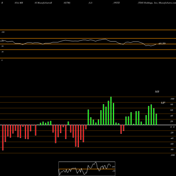Click the 39 value beside mini chart

[113, 167]
